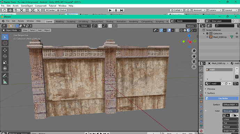
Task: Choose the Move tool in Blender
Action: pyautogui.click(x=5, y=50)
